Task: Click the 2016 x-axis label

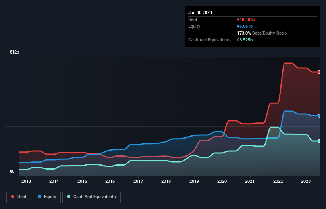Action: [110, 181]
